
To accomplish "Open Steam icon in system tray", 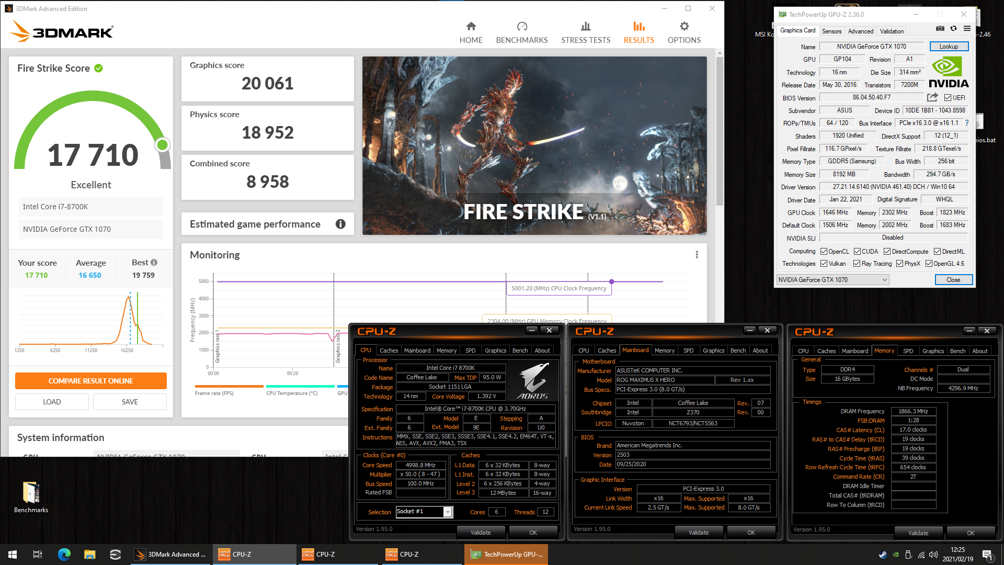I will [883, 555].
